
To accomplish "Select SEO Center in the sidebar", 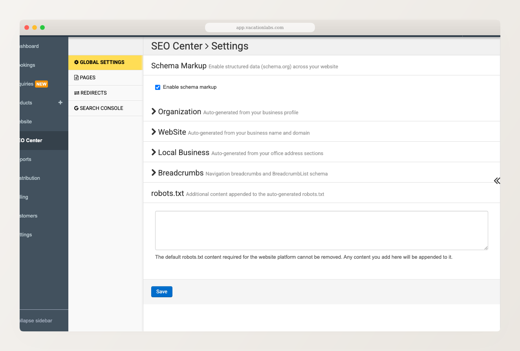I will [x=44, y=141].
